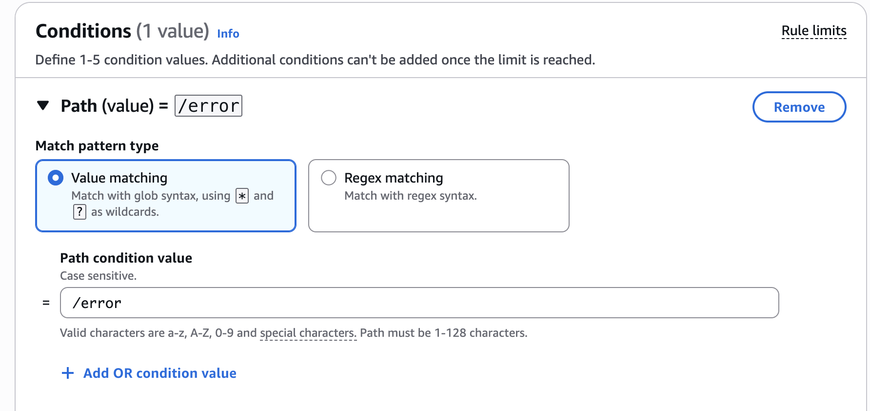Screen dimensions: 870x411
Task: Click the Path condition value label
Action: click(126, 258)
